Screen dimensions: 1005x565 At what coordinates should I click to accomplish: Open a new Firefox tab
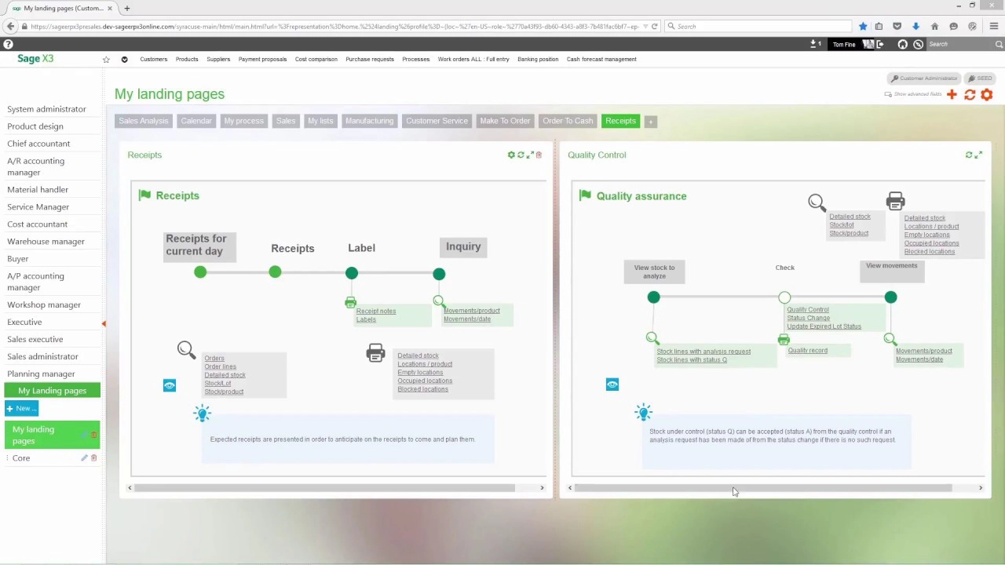pos(127,9)
